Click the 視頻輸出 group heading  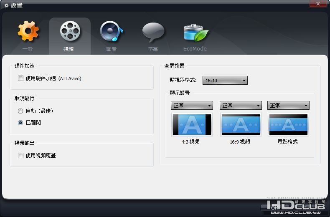(x=24, y=143)
